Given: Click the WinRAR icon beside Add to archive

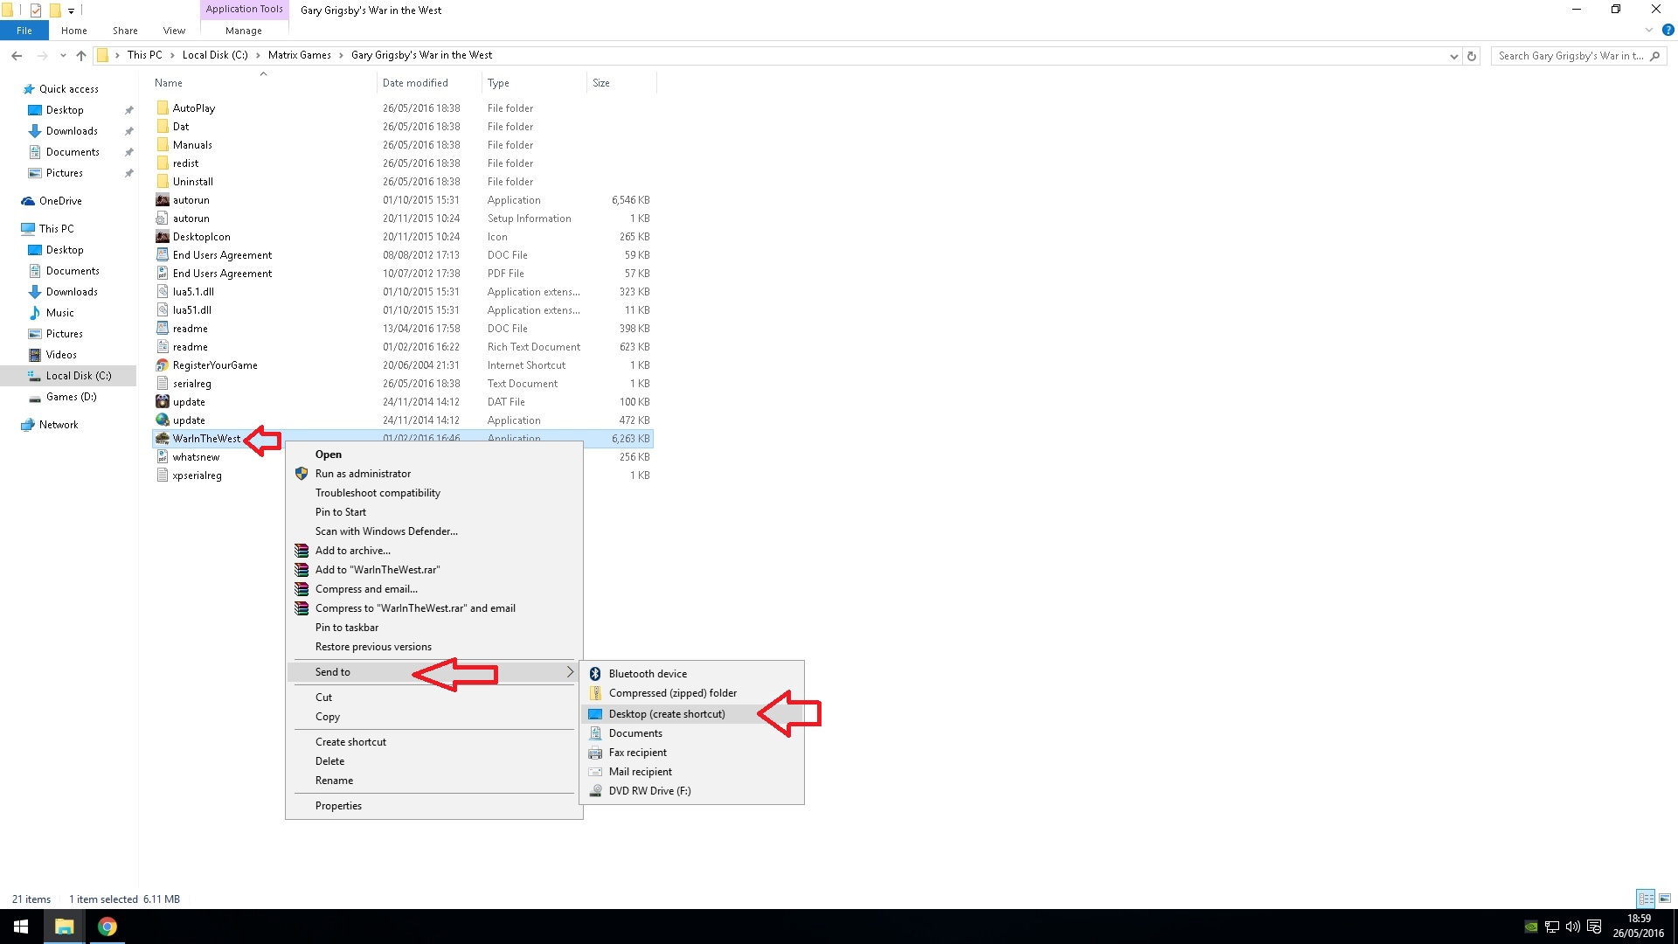Looking at the screenshot, I should (x=302, y=551).
